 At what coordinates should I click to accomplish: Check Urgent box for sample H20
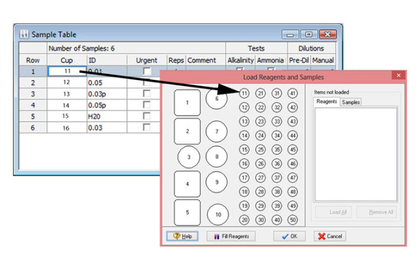[147, 116]
